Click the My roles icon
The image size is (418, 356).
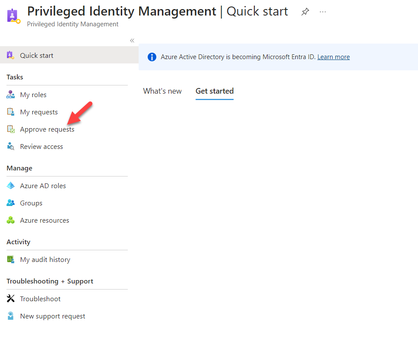[x=10, y=95]
